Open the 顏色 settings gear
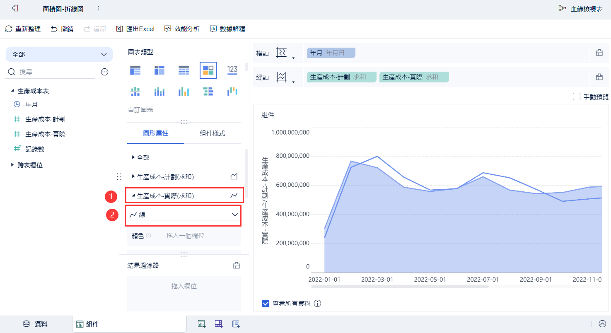This screenshot has height=333, width=611. pos(148,235)
